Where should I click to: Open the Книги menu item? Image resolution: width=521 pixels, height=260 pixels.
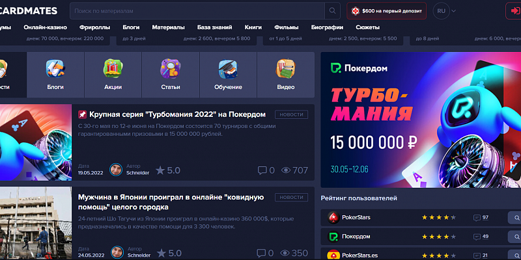tap(253, 27)
